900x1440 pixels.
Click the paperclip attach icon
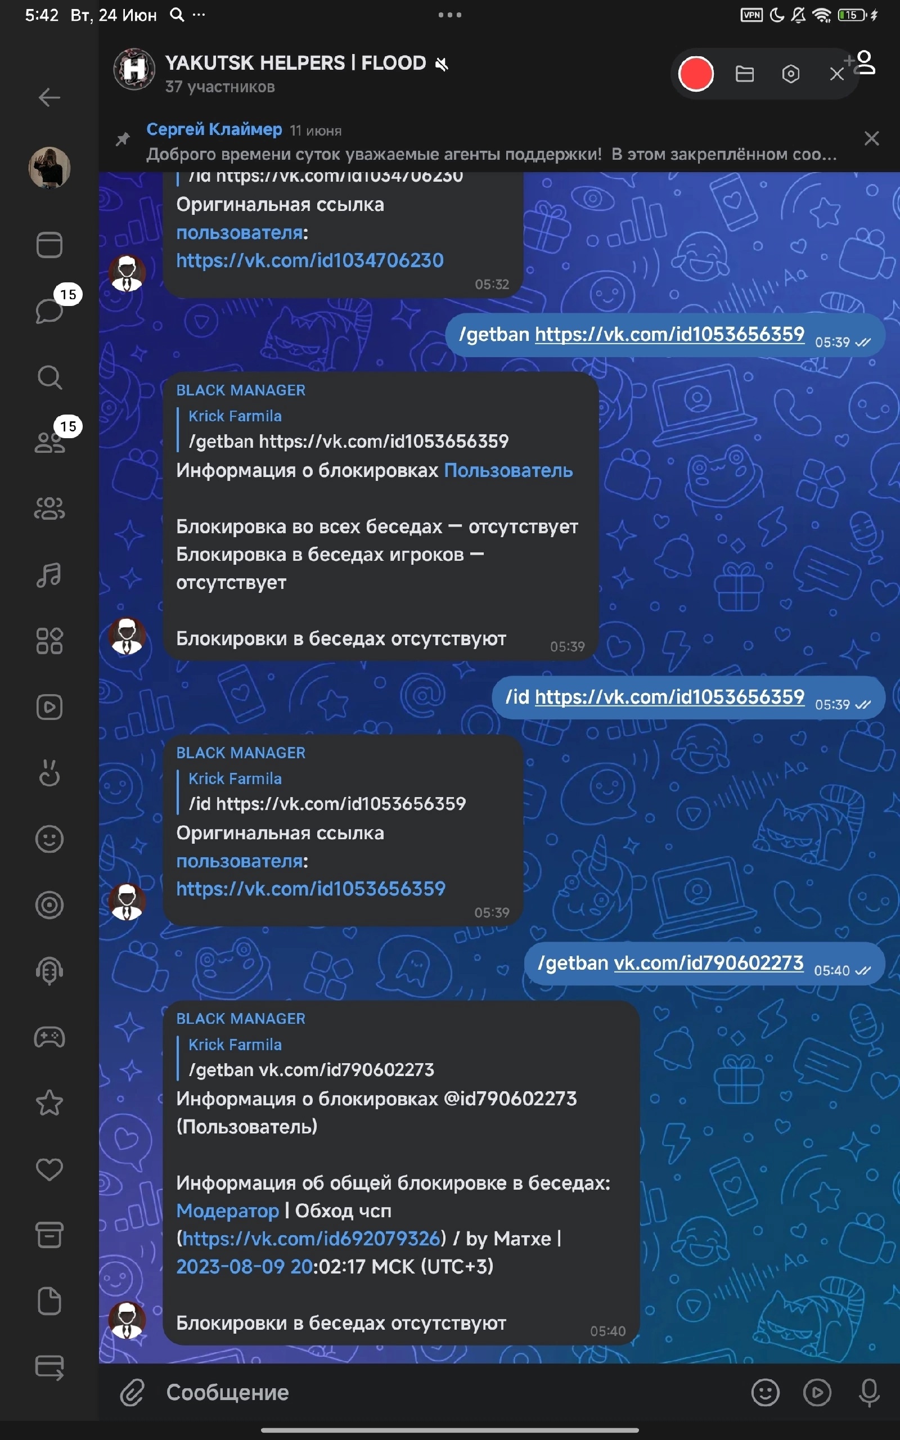click(132, 1393)
